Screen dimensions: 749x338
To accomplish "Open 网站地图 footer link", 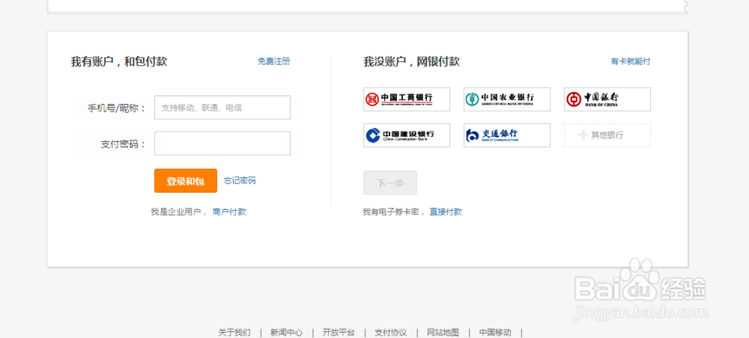I will 443,332.
